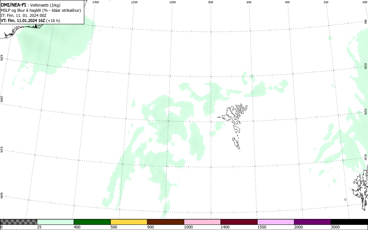Click the legend value 1500
The width and height of the screenshot is (368, 230).
tap(262, 227)
